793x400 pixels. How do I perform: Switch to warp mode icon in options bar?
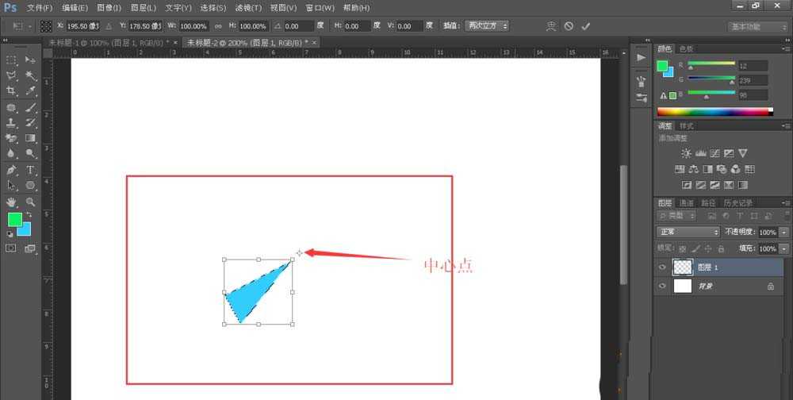point(551,26)
